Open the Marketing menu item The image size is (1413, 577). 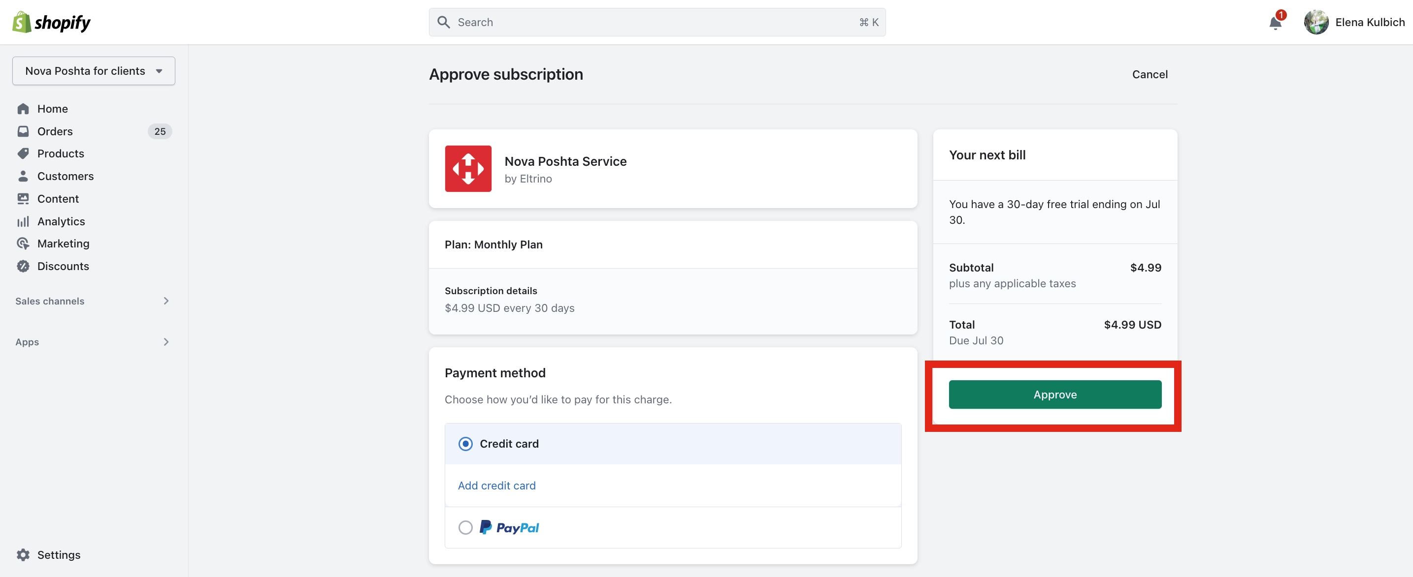[63, 244]
